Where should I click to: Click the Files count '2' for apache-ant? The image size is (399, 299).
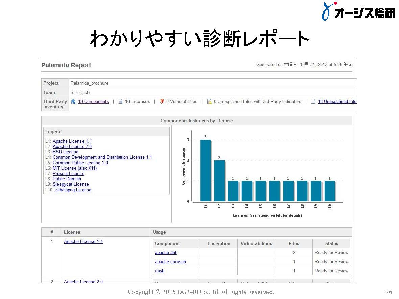click(x=294, y=252)
